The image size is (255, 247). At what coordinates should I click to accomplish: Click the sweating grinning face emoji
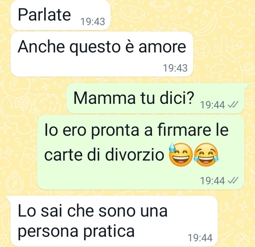pos(181,155)
